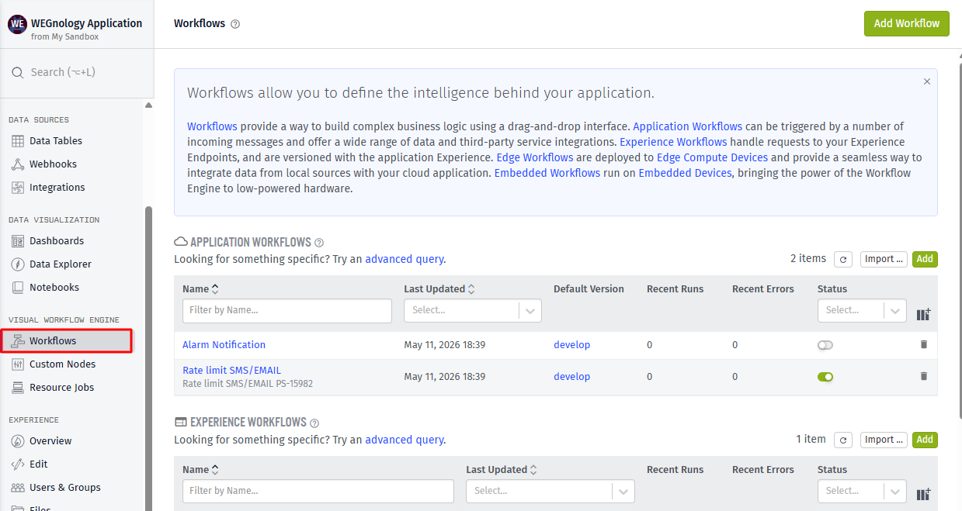The height and width of the screenshot is (511, 962).
Task: Sort Experience Workflows by Name
Action: pos(200,470)
